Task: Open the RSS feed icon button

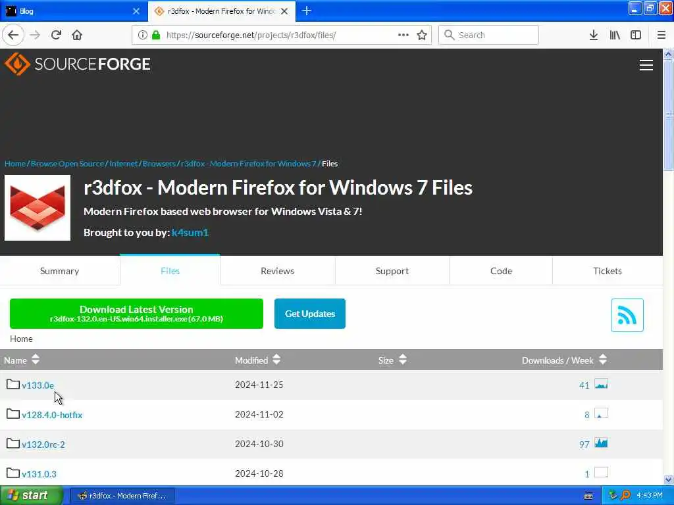Action: (627, 315)
